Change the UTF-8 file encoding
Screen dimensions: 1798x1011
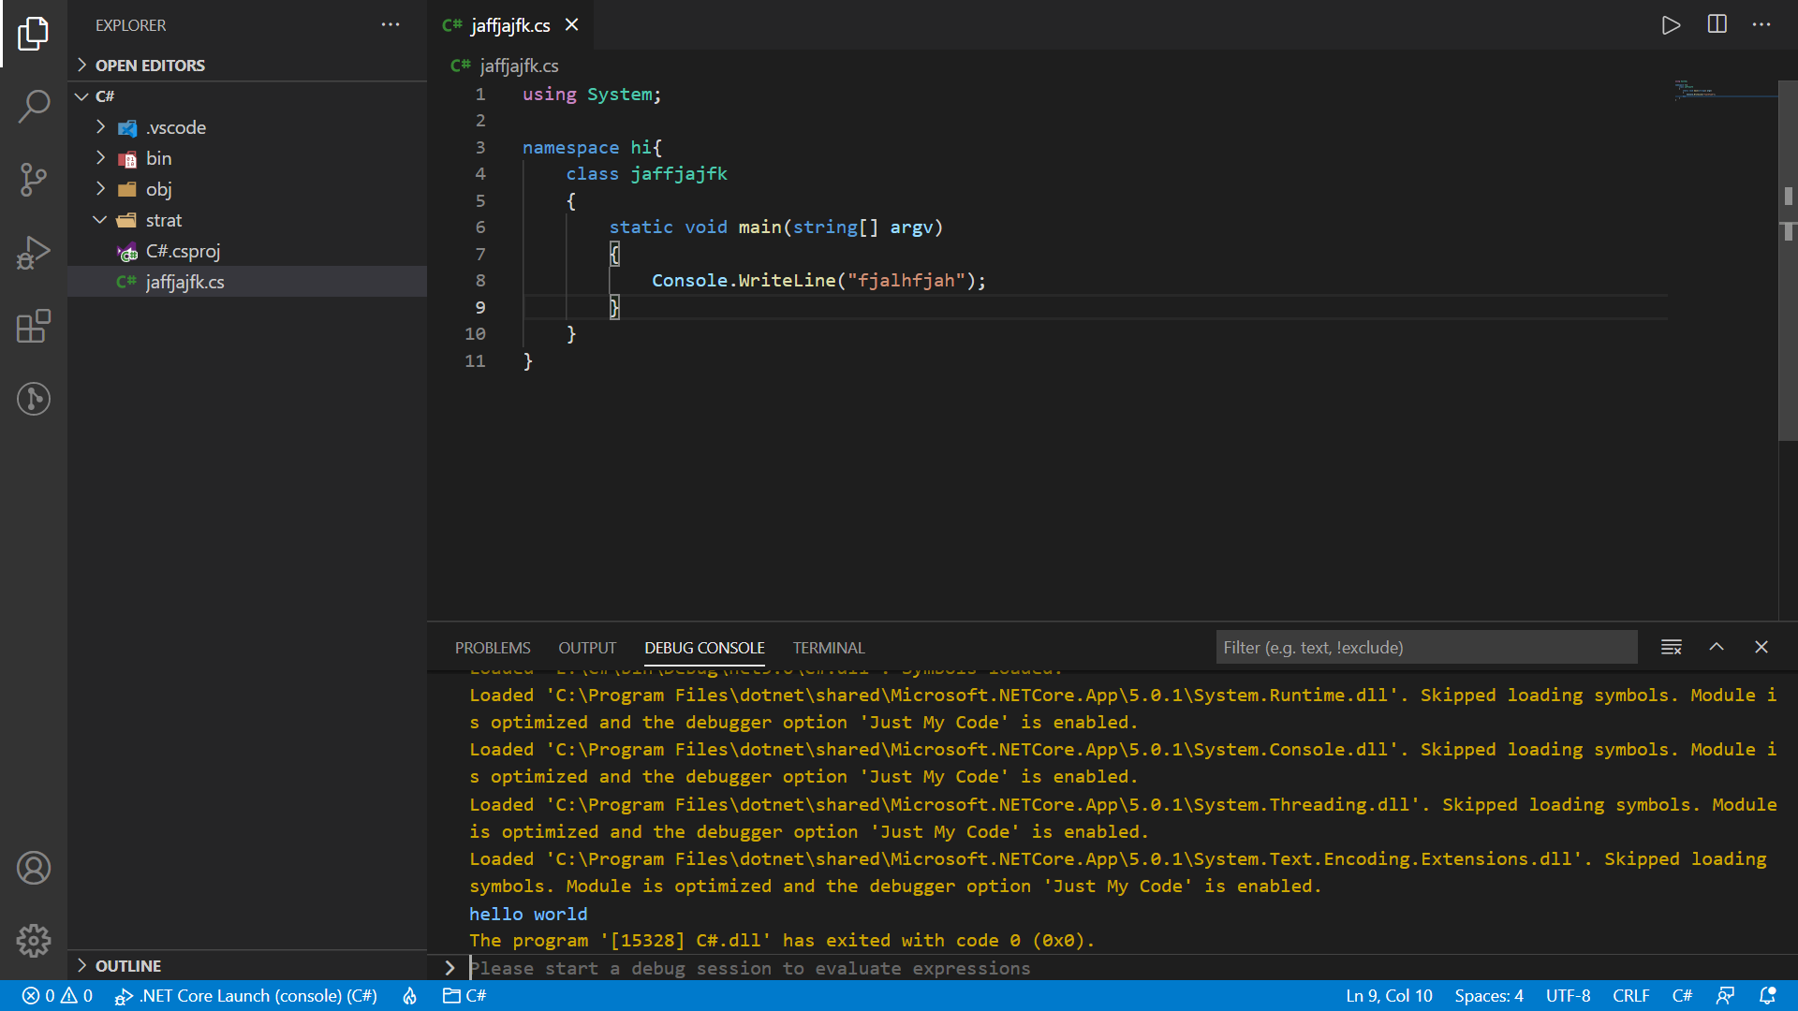click(1568, 996)
